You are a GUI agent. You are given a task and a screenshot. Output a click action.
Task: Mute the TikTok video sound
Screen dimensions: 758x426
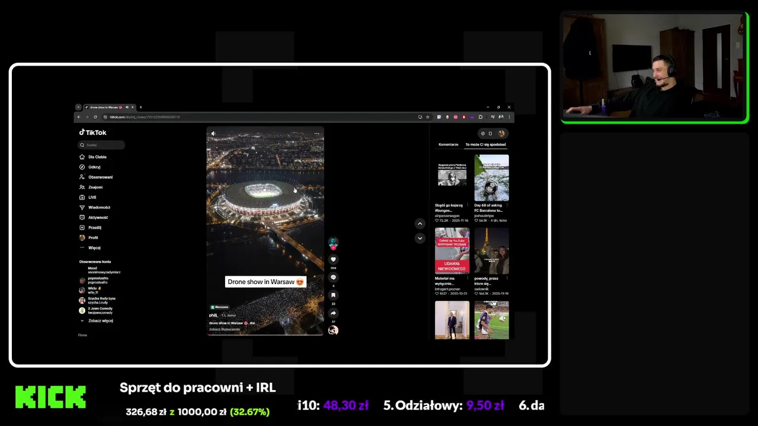pos(213,134)
